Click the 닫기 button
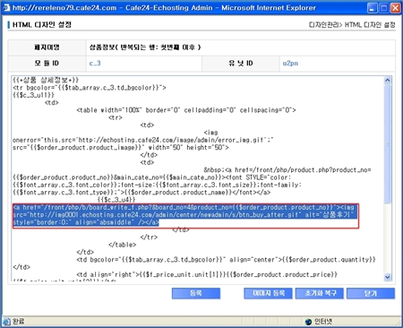Viewport: 403px width, 328px height. [371, 293]
